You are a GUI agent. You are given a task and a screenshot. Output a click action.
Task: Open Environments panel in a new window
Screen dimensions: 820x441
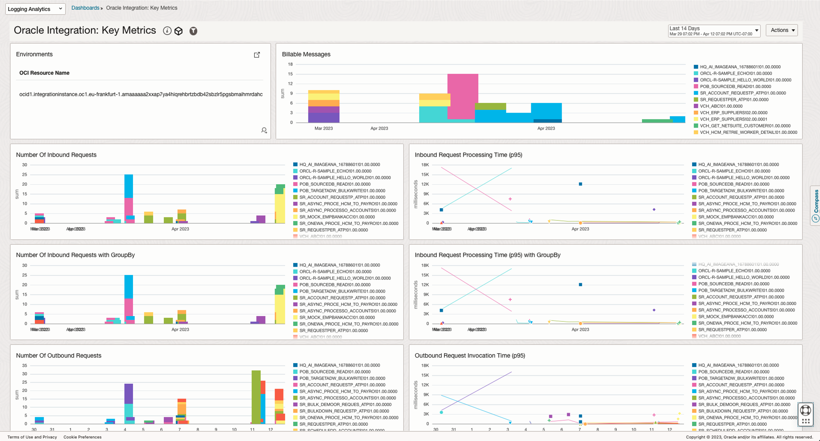coord(257,55)
